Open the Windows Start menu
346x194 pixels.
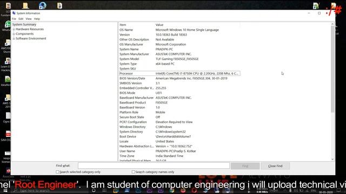(5, 190)
